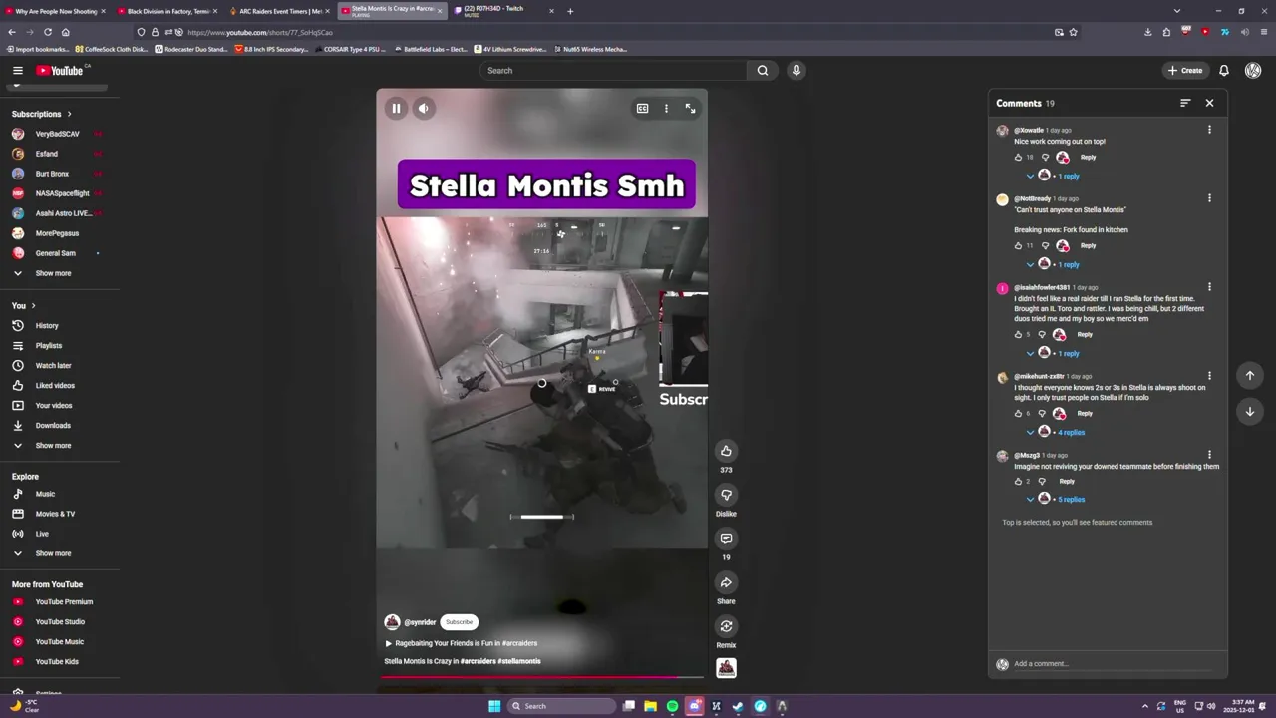The height and width of the screenshot is (718, 1276).
Task: Open options menu for @mikehunt-zx8tr's comment
Action: (1209, 376)
